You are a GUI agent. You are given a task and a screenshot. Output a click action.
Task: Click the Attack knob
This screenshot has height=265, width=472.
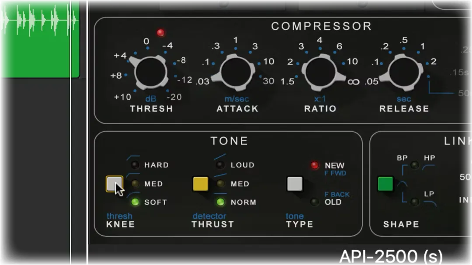pyautogui.click(x=236, y=73)
